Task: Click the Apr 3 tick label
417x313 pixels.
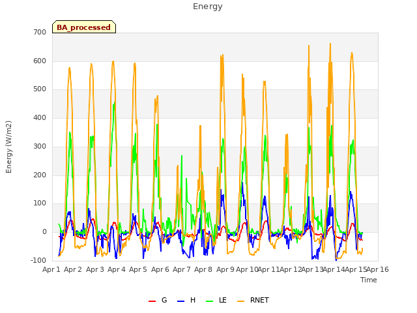Action: click(95, 269)
